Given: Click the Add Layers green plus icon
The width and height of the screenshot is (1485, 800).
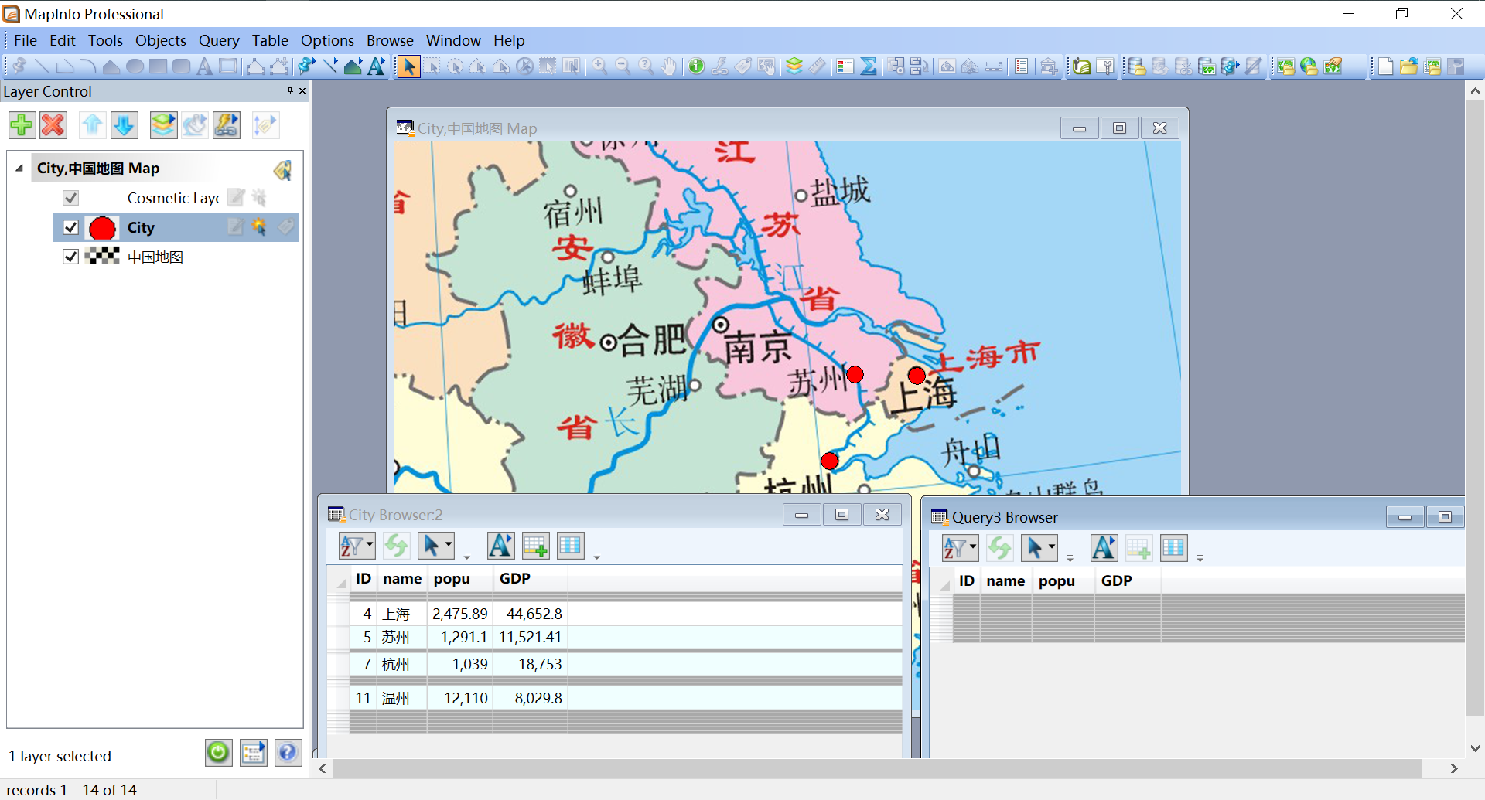Looking at the screenshot, I should (22, 125).
